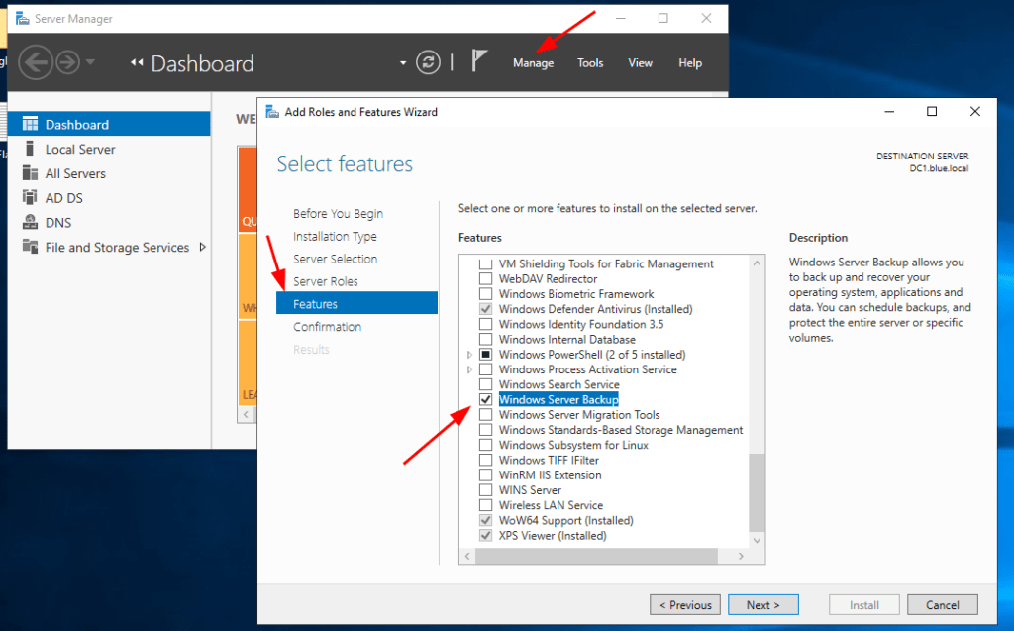1014x631 pixels.
Task: Uncheck the Windows Server Backup checkbox
Action: (x=485, y=400)
